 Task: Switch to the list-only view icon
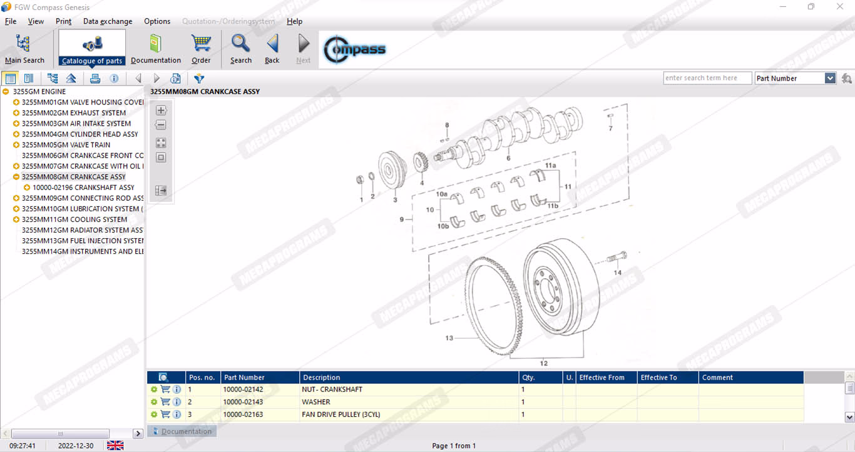click(x=29, y=78)
